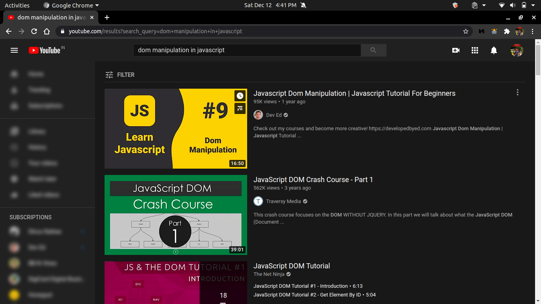Screen dimensions: 541x304
Task: Click the Dev Ed channel avatar
Action: 258,115
